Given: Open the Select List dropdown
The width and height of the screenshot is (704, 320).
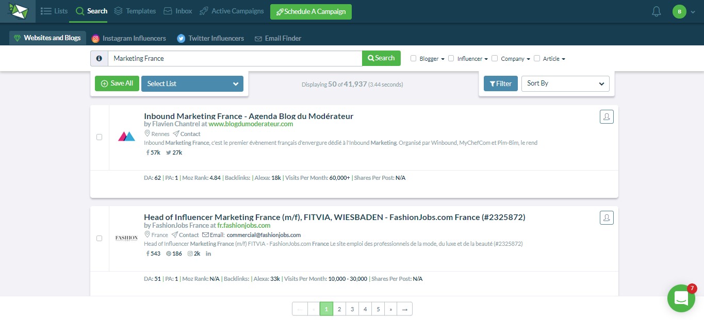Looking at the screenshot, I should (x=192, y=83).
